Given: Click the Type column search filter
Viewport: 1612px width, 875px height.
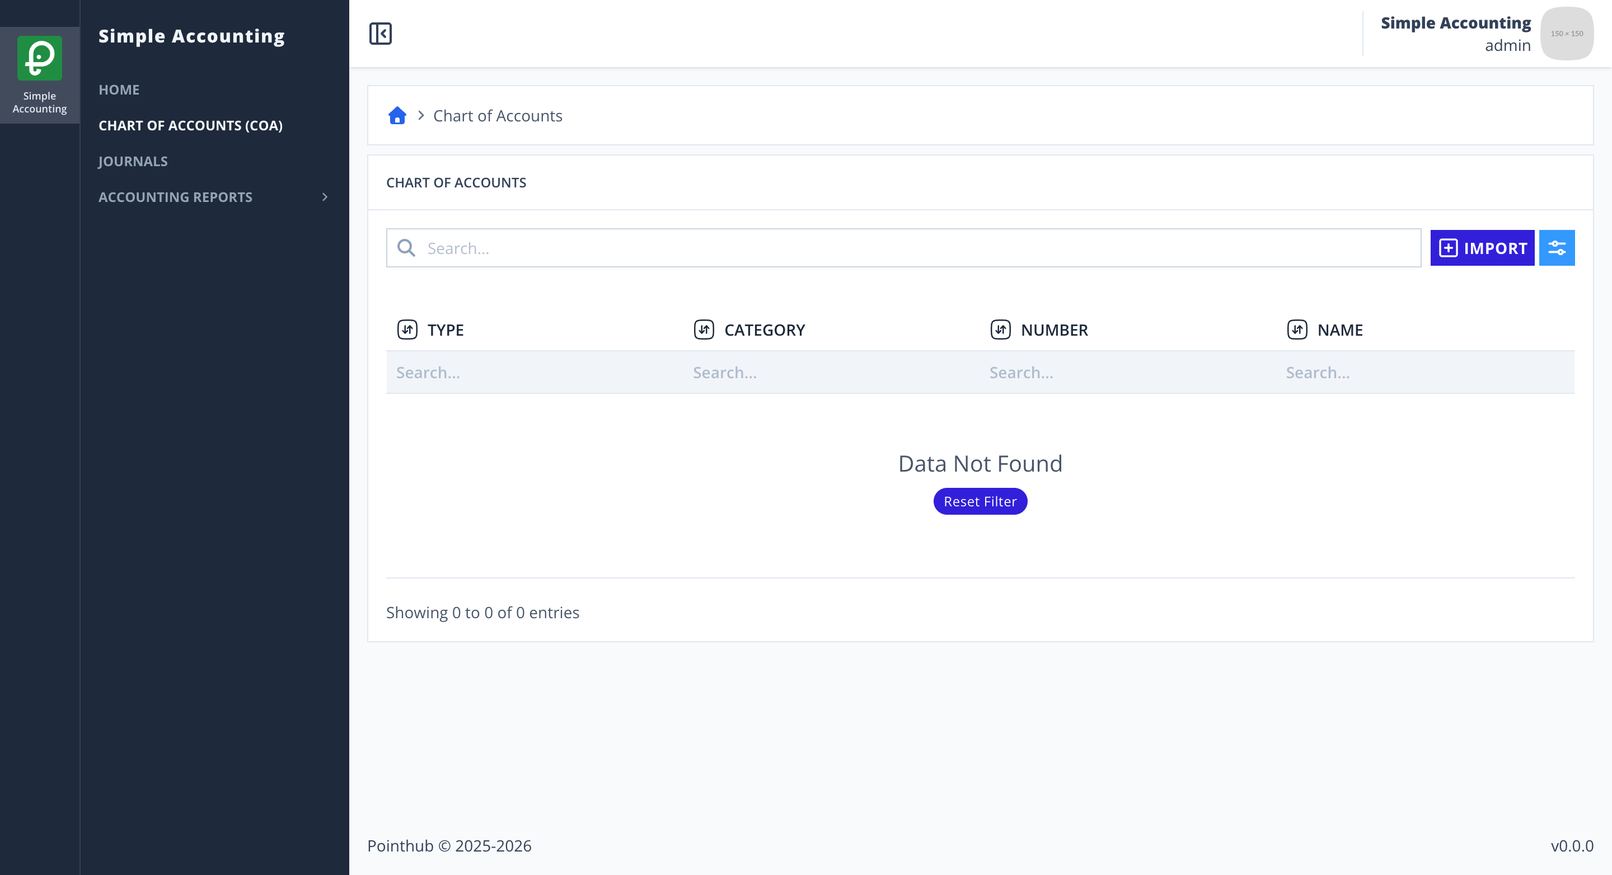Looking at the screenshot, I should (x=535, y=372).
